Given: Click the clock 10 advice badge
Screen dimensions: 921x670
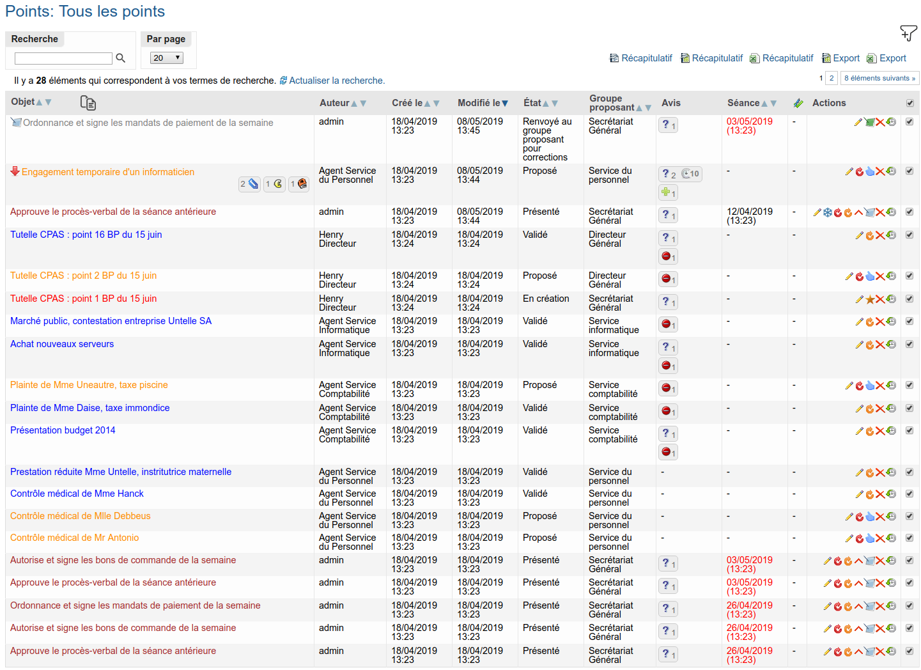Looking at the screenshot, I should [690, 174].
